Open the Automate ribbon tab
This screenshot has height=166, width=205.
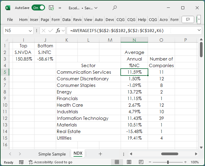click(x=99, y=19)
